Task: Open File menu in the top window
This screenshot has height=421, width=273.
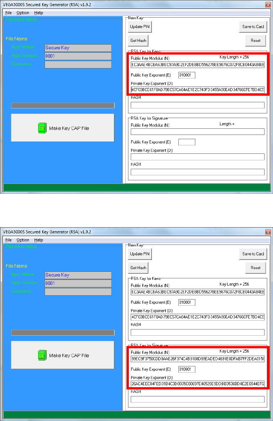Action: click(x=8, y=13)
